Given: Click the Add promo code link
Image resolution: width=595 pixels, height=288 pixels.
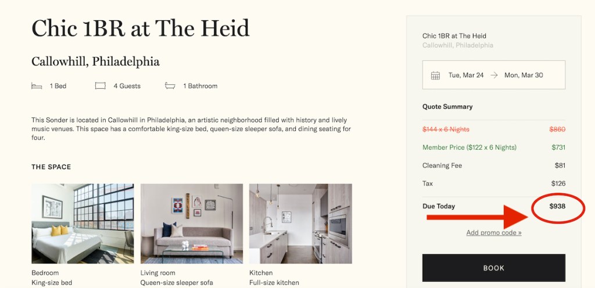Looking at the screenshot, I should pyautogui.click(x=493, y=233).
